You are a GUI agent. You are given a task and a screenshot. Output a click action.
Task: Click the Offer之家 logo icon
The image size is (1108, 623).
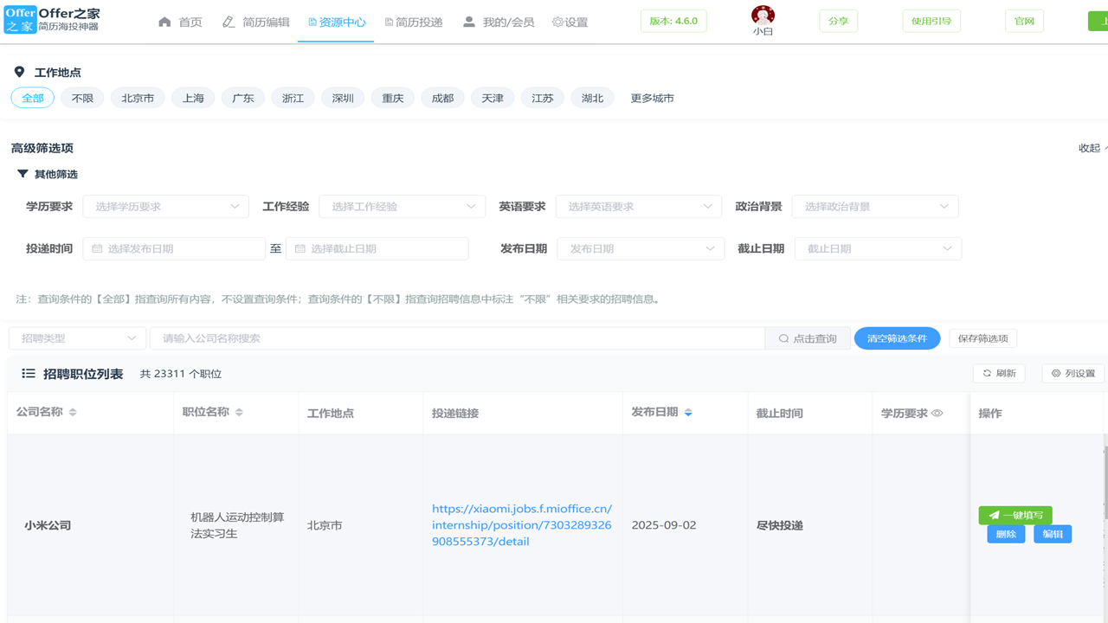[x=20, y=20]
